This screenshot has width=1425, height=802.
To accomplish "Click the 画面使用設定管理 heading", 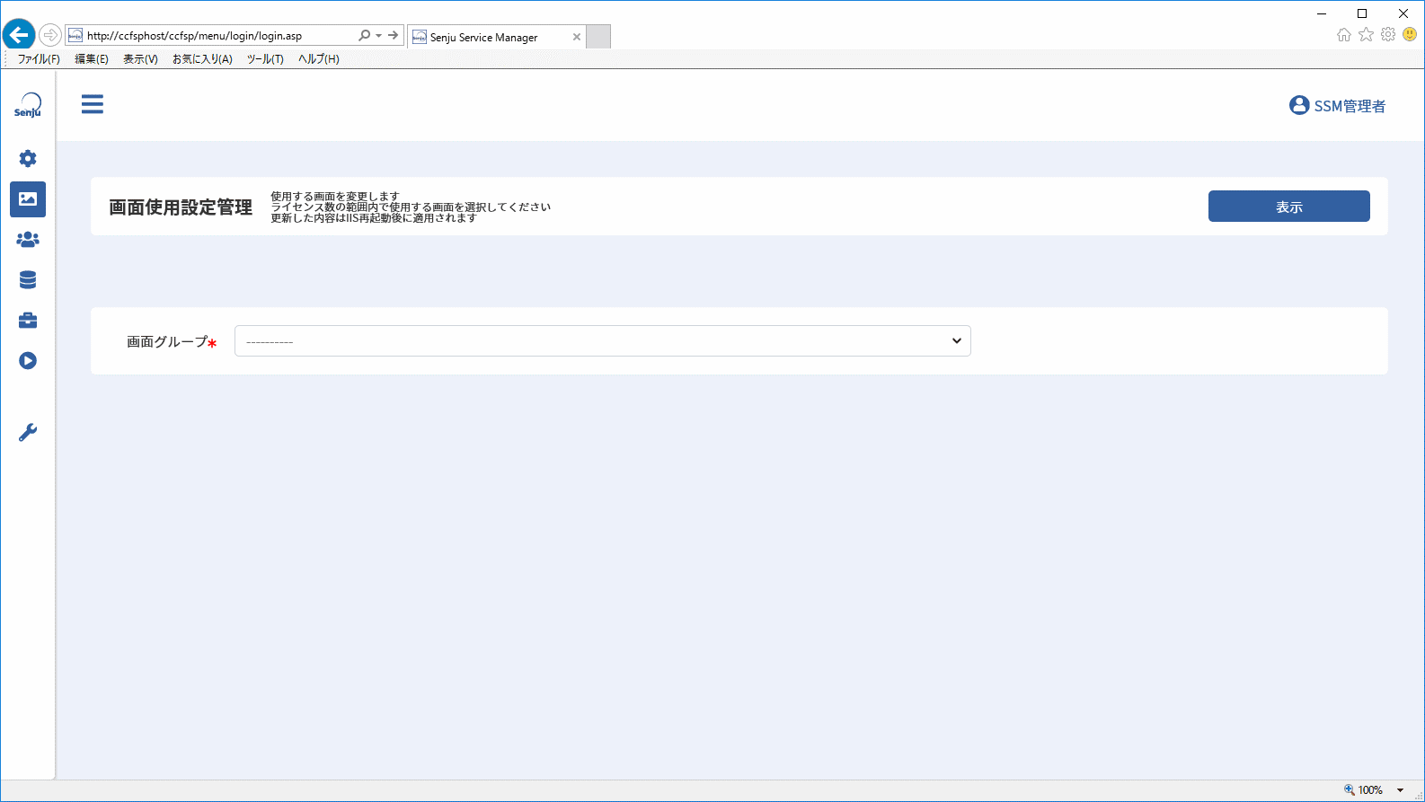I will click(181, 207).
